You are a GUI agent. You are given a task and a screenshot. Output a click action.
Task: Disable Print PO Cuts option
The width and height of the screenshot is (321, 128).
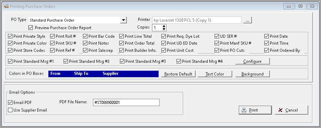217,50
